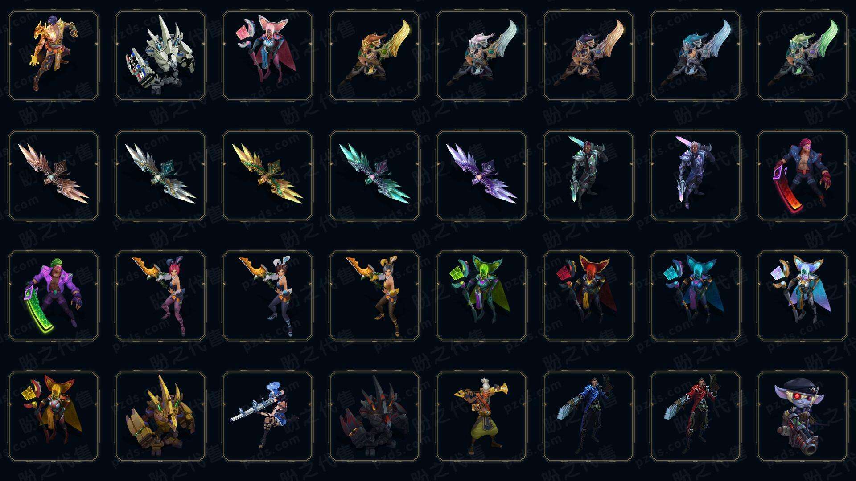
Task: Choose the pink-eared mage with red cape
Action: (267, 56)
